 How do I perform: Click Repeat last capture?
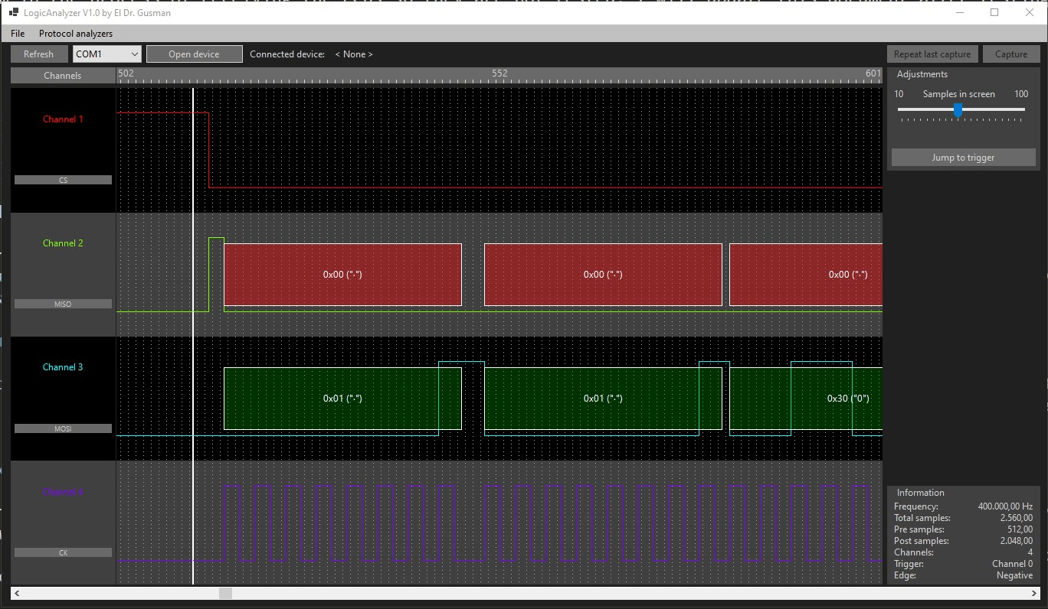(x=932, y=54)
